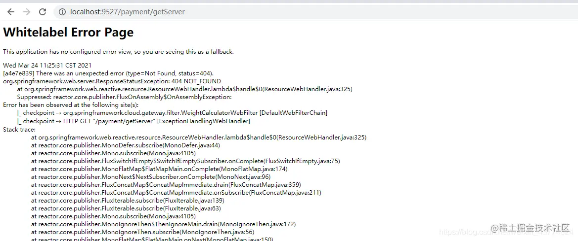The height and width of the screenshot is (241, 578).
Task: Click stack line with FluxSwitchIfEmpty.java:75
Action: [x=186, y=161]
